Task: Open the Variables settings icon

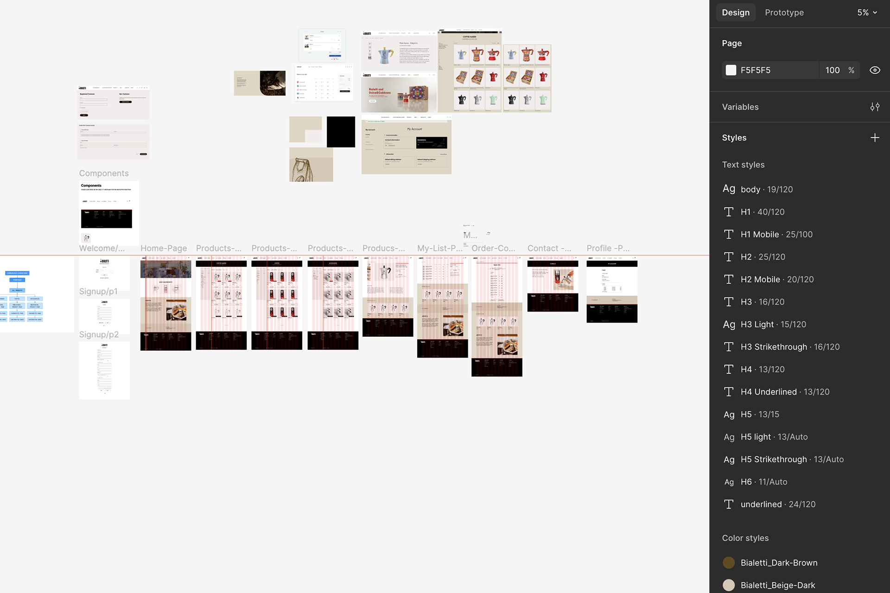Action: click(x=874, y=107)
